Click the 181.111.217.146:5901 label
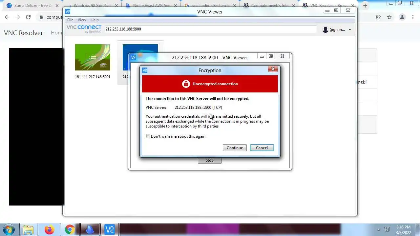This screenshot has width=420, height=236. point(93,77)
